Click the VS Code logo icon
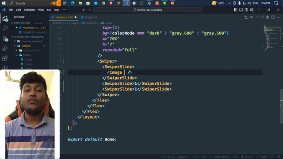Viewport: 283px width, 159px height. 4,10
